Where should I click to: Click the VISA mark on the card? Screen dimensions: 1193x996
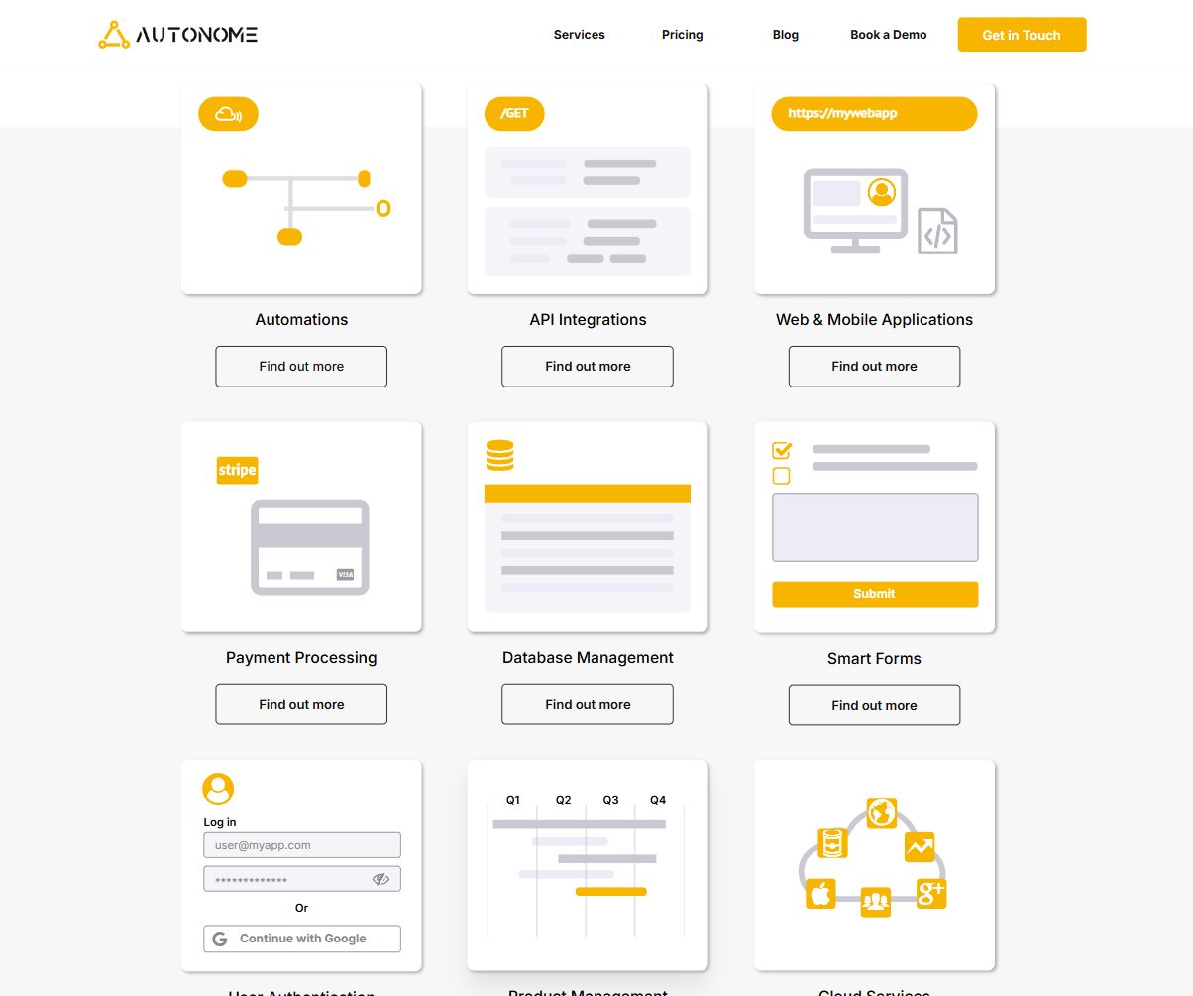(345, 575)
